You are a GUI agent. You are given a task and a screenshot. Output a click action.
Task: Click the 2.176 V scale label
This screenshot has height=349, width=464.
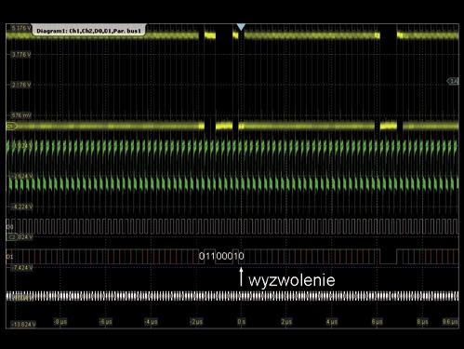(x=20, y=85)
